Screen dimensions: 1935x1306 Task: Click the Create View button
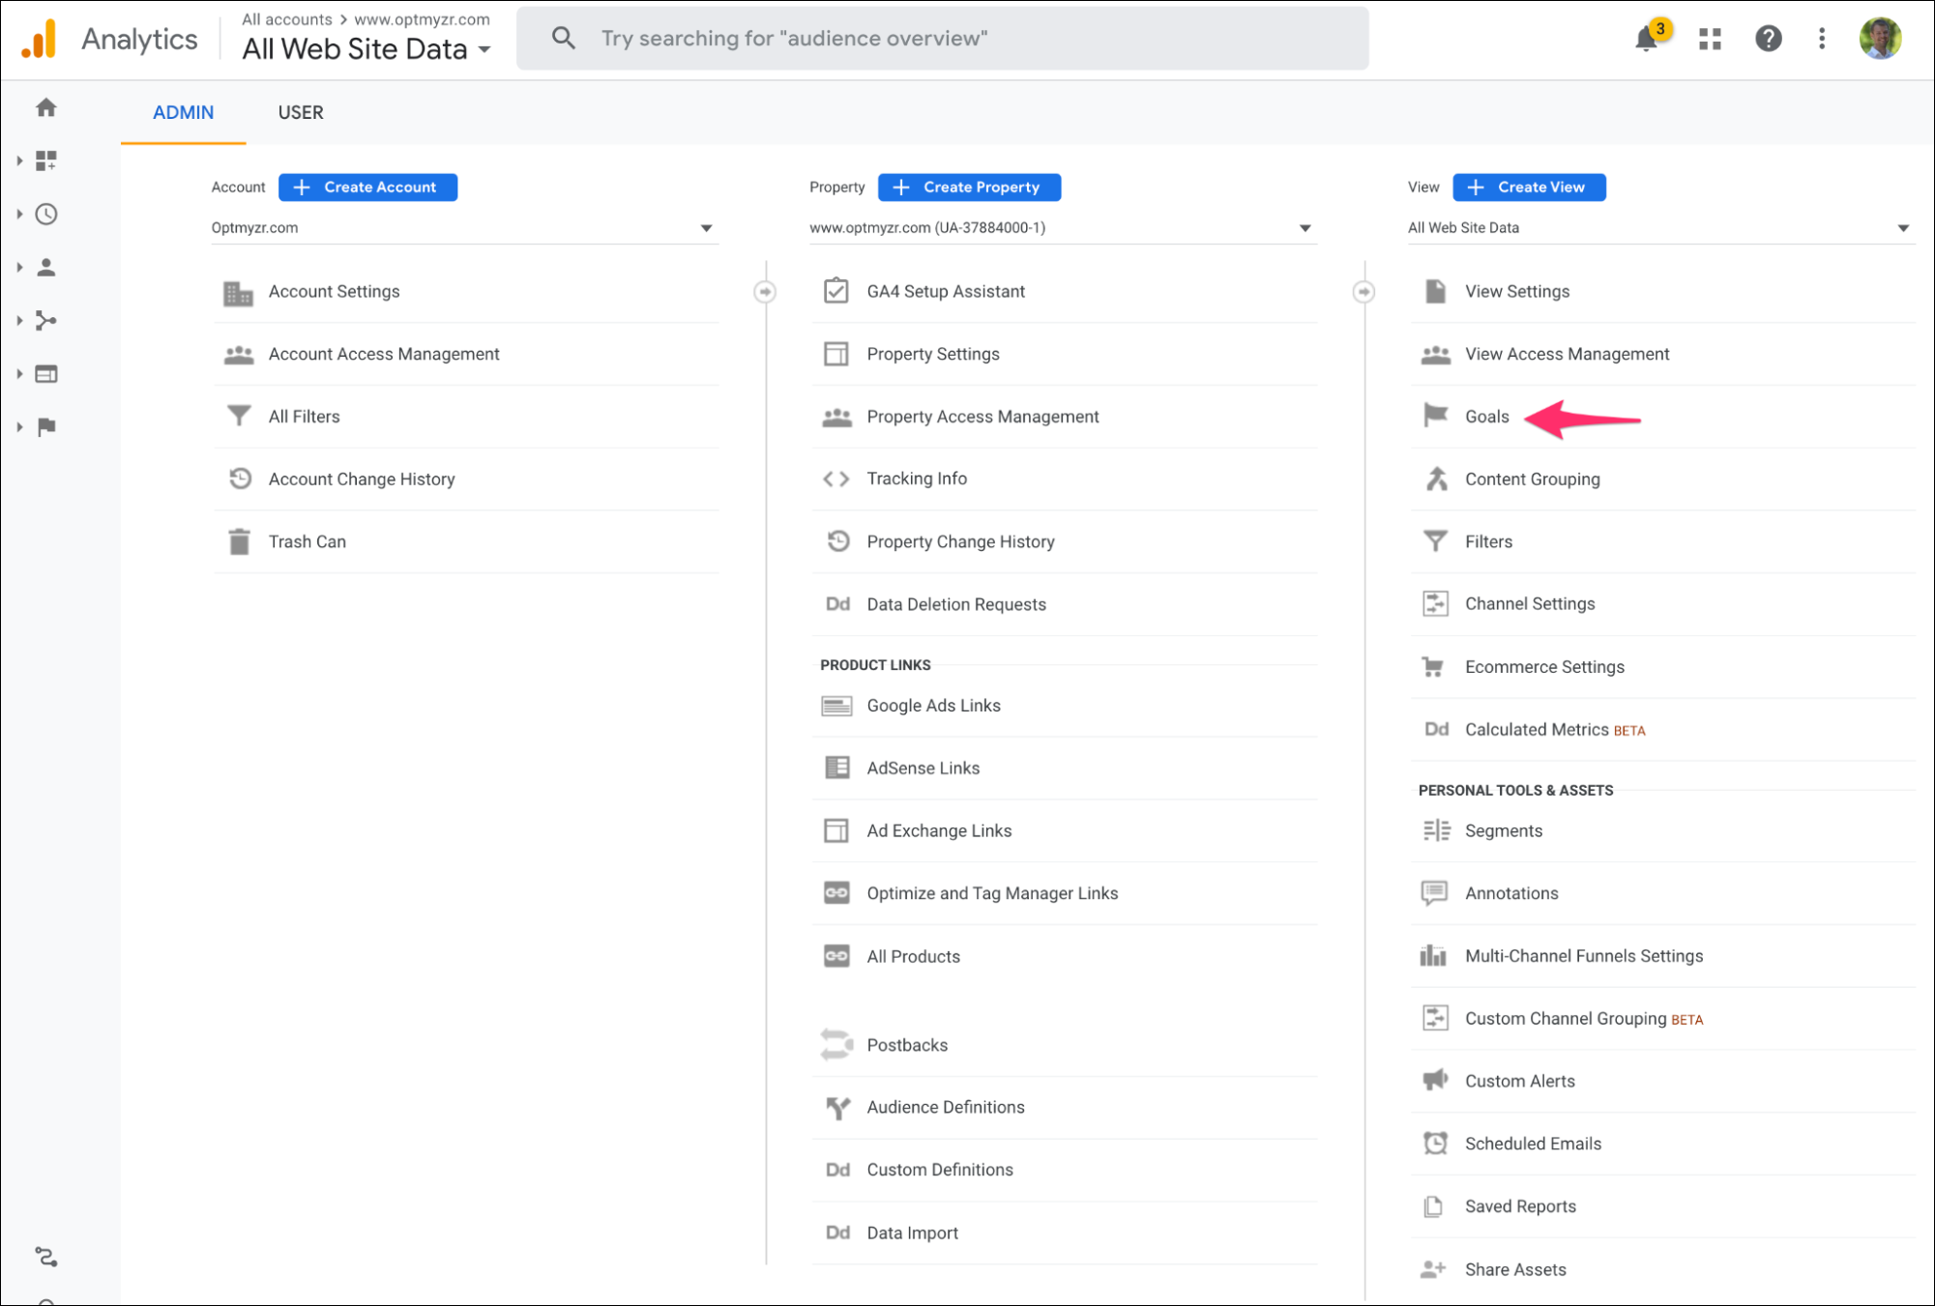click(x=1529, y=187)
